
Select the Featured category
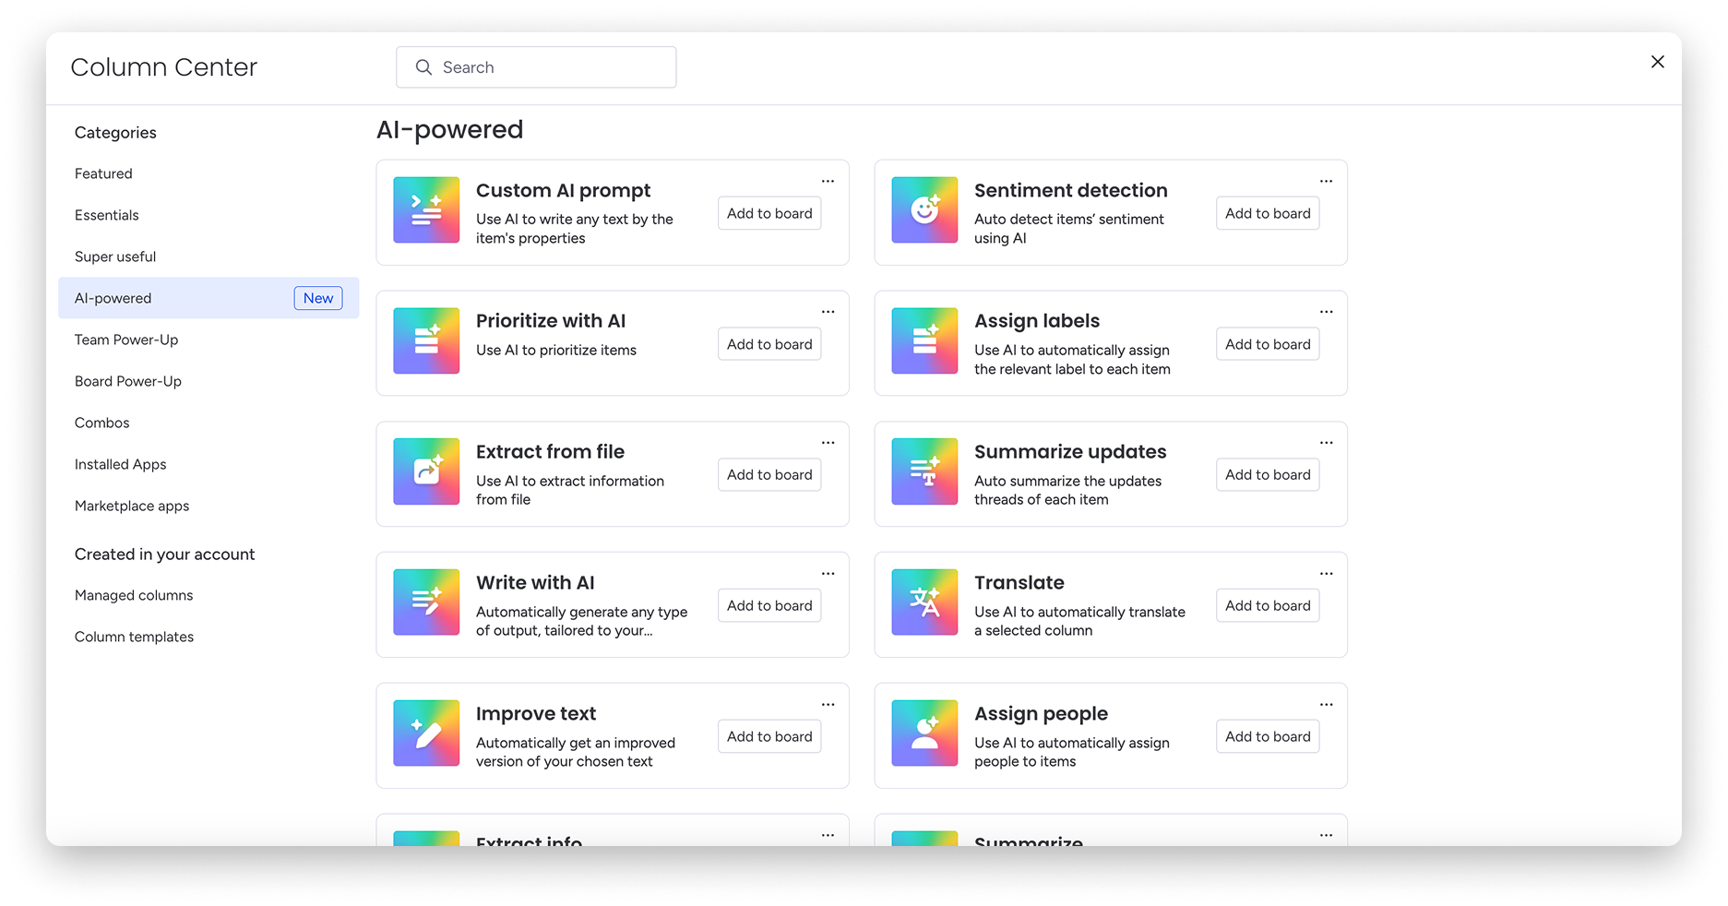tap(209, 173)
